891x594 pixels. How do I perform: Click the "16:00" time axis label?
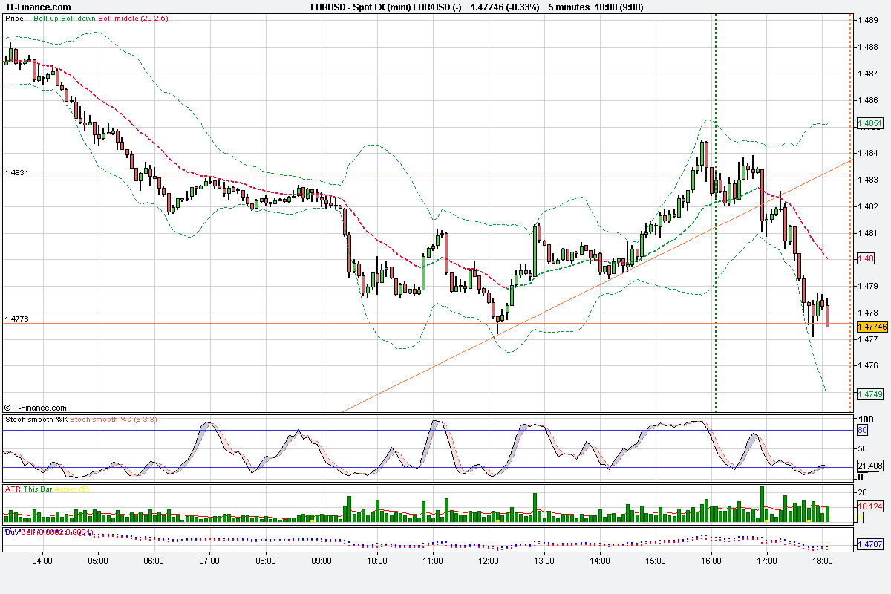click(711, 560)
